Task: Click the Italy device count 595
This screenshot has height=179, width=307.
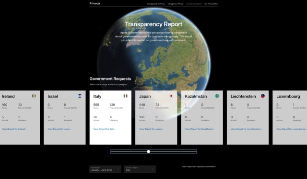Action: tap(96, 105)
